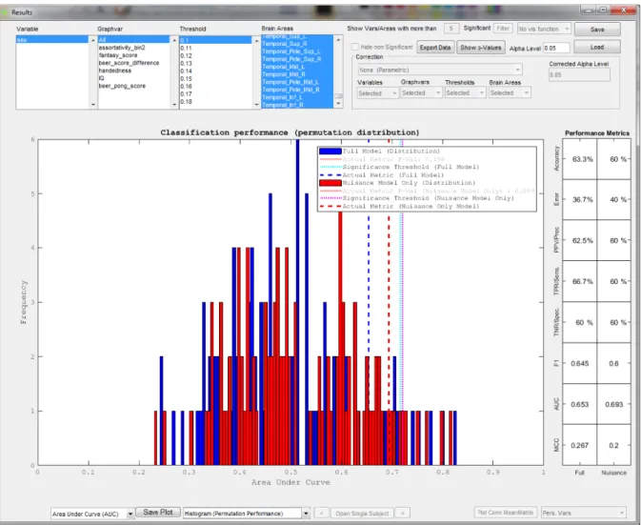Click the Export Data button
Image resolution: width=641 pixels, height=525 pixels.
coord(435,48)
